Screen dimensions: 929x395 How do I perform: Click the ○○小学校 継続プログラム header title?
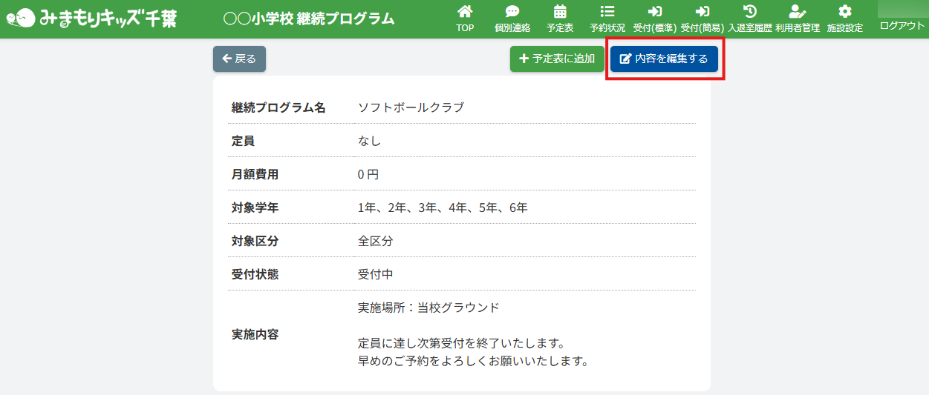pyautogui.click(x=309, y=19)
